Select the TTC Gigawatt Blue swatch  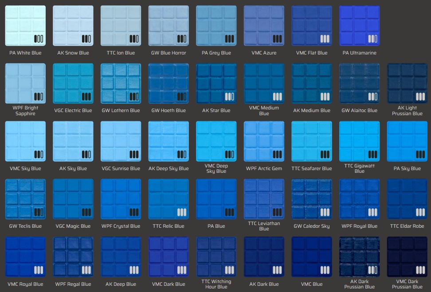360,141
